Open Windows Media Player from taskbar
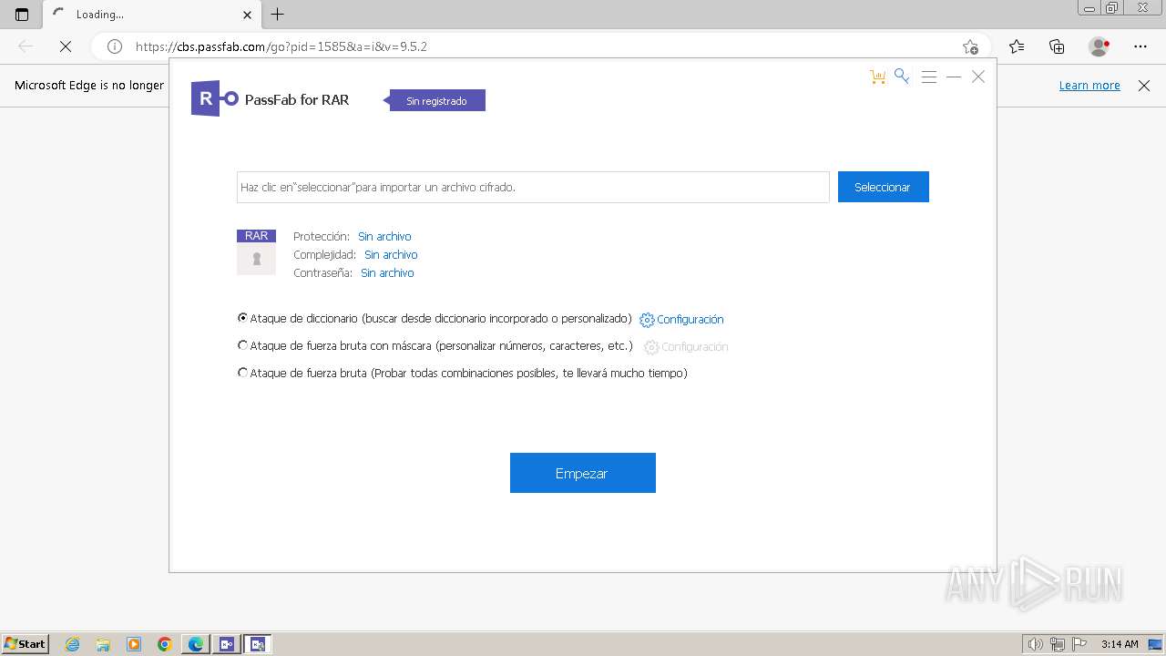 [134, 644]
